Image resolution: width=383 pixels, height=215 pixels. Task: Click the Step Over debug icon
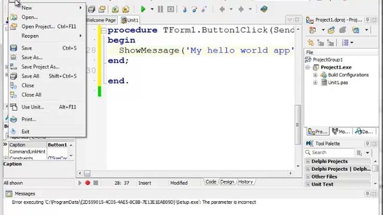coord(194,10)
